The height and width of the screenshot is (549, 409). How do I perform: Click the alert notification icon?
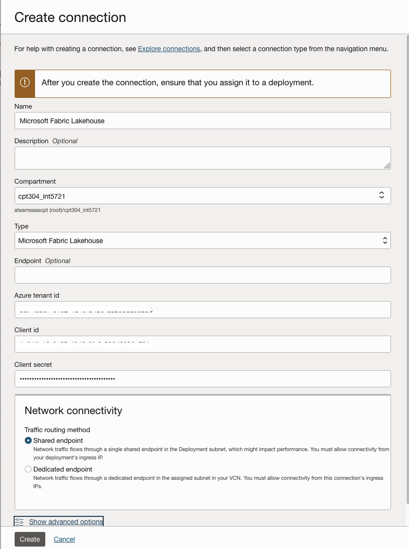click(x=24, y=82)
